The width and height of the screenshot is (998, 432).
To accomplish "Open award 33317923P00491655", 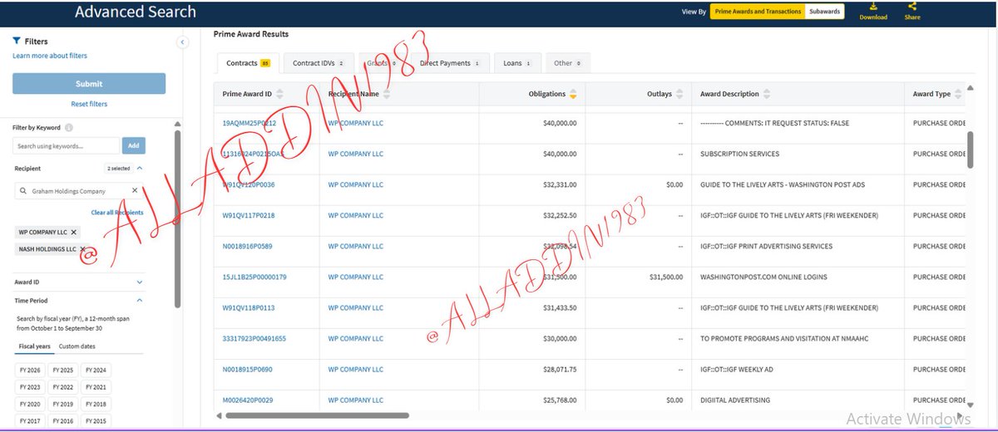I will click(254, 338).
